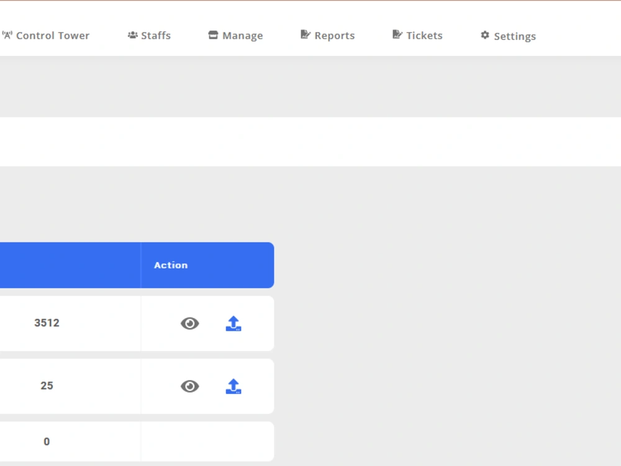Screen dimensions: 621x466
Task: Click the Manage store icon
Action: (213, 35)
